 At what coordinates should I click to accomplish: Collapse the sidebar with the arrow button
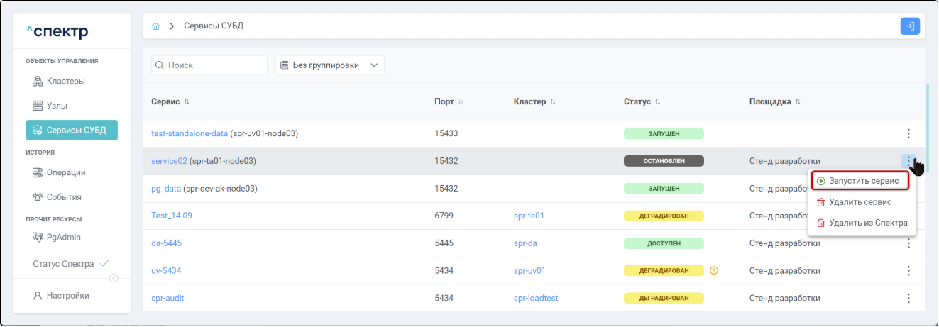coord(114,278)
